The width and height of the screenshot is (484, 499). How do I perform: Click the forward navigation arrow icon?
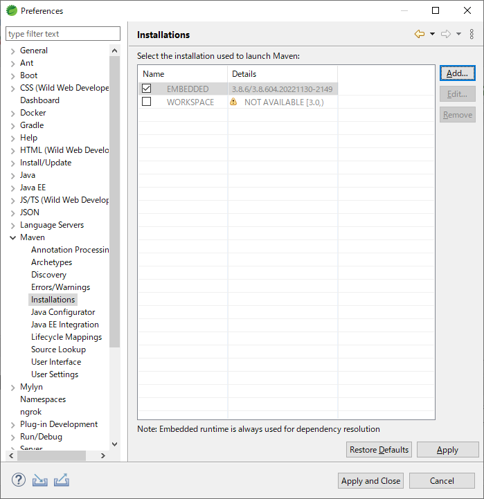click(446, 34)
